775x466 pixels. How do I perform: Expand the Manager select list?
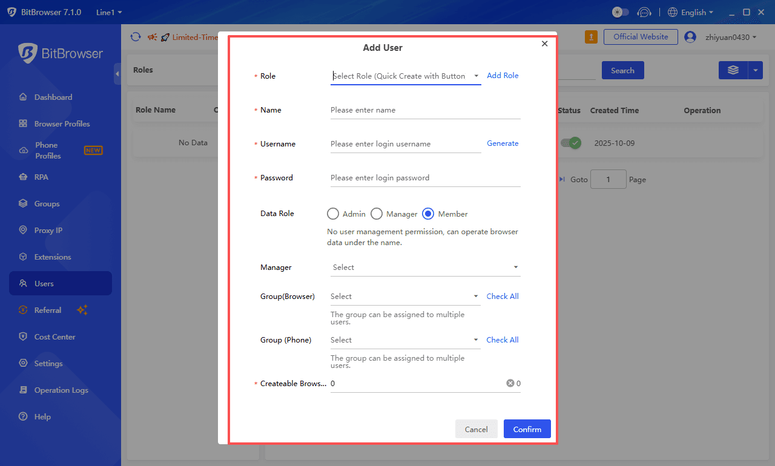coord(424,267)
